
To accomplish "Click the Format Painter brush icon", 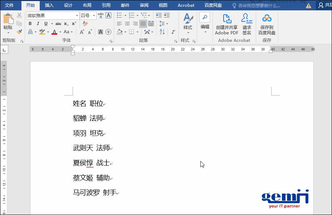I will [x=19, y=31].
